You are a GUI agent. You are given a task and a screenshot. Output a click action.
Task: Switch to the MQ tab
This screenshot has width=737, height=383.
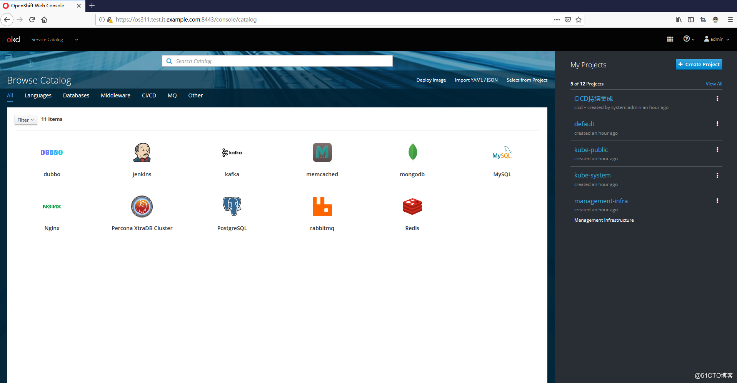(x=172, y=95)
